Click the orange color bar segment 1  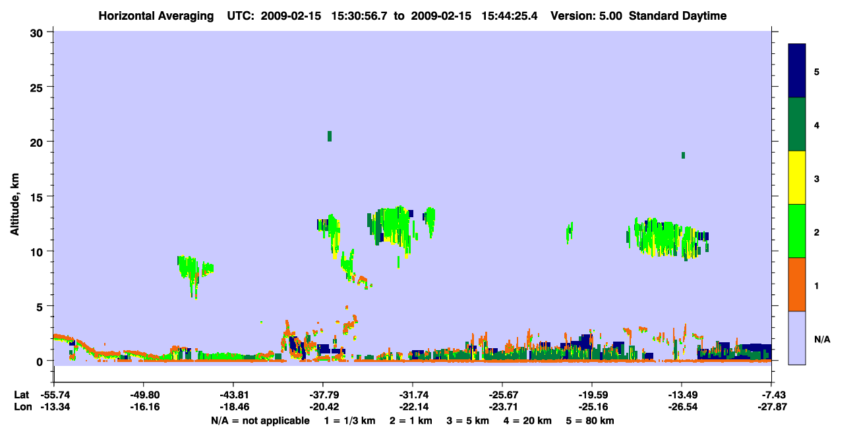click(x=797, y=284)
